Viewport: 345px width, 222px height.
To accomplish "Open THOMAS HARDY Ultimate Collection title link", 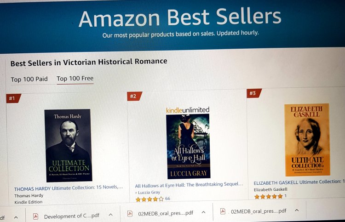I will [x=69, y=188].
